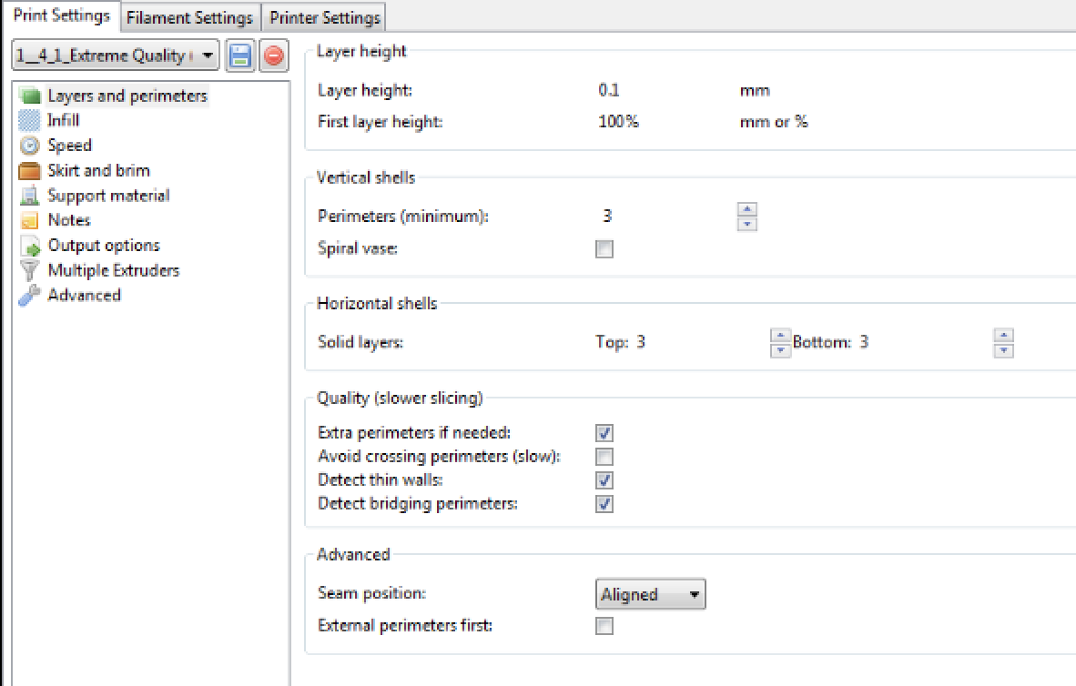Open the Notes section

[x=68, y=220]
